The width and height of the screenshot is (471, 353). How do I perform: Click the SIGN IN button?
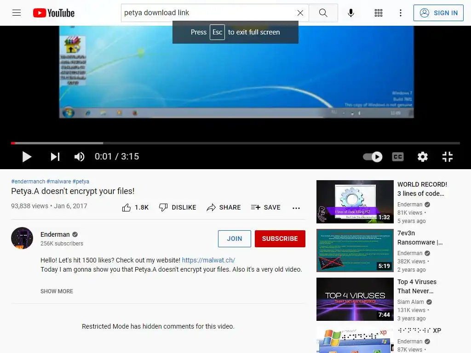[x=438, y=13]
